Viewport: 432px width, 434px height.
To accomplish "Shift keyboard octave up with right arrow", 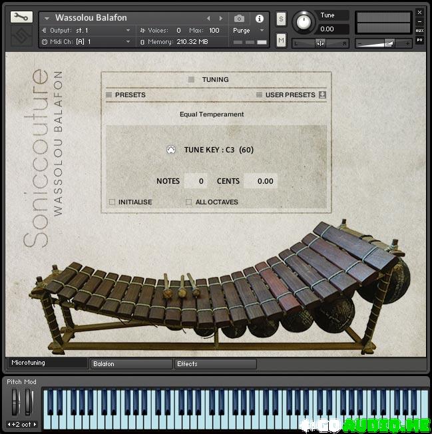I will (x=35, y=424).
